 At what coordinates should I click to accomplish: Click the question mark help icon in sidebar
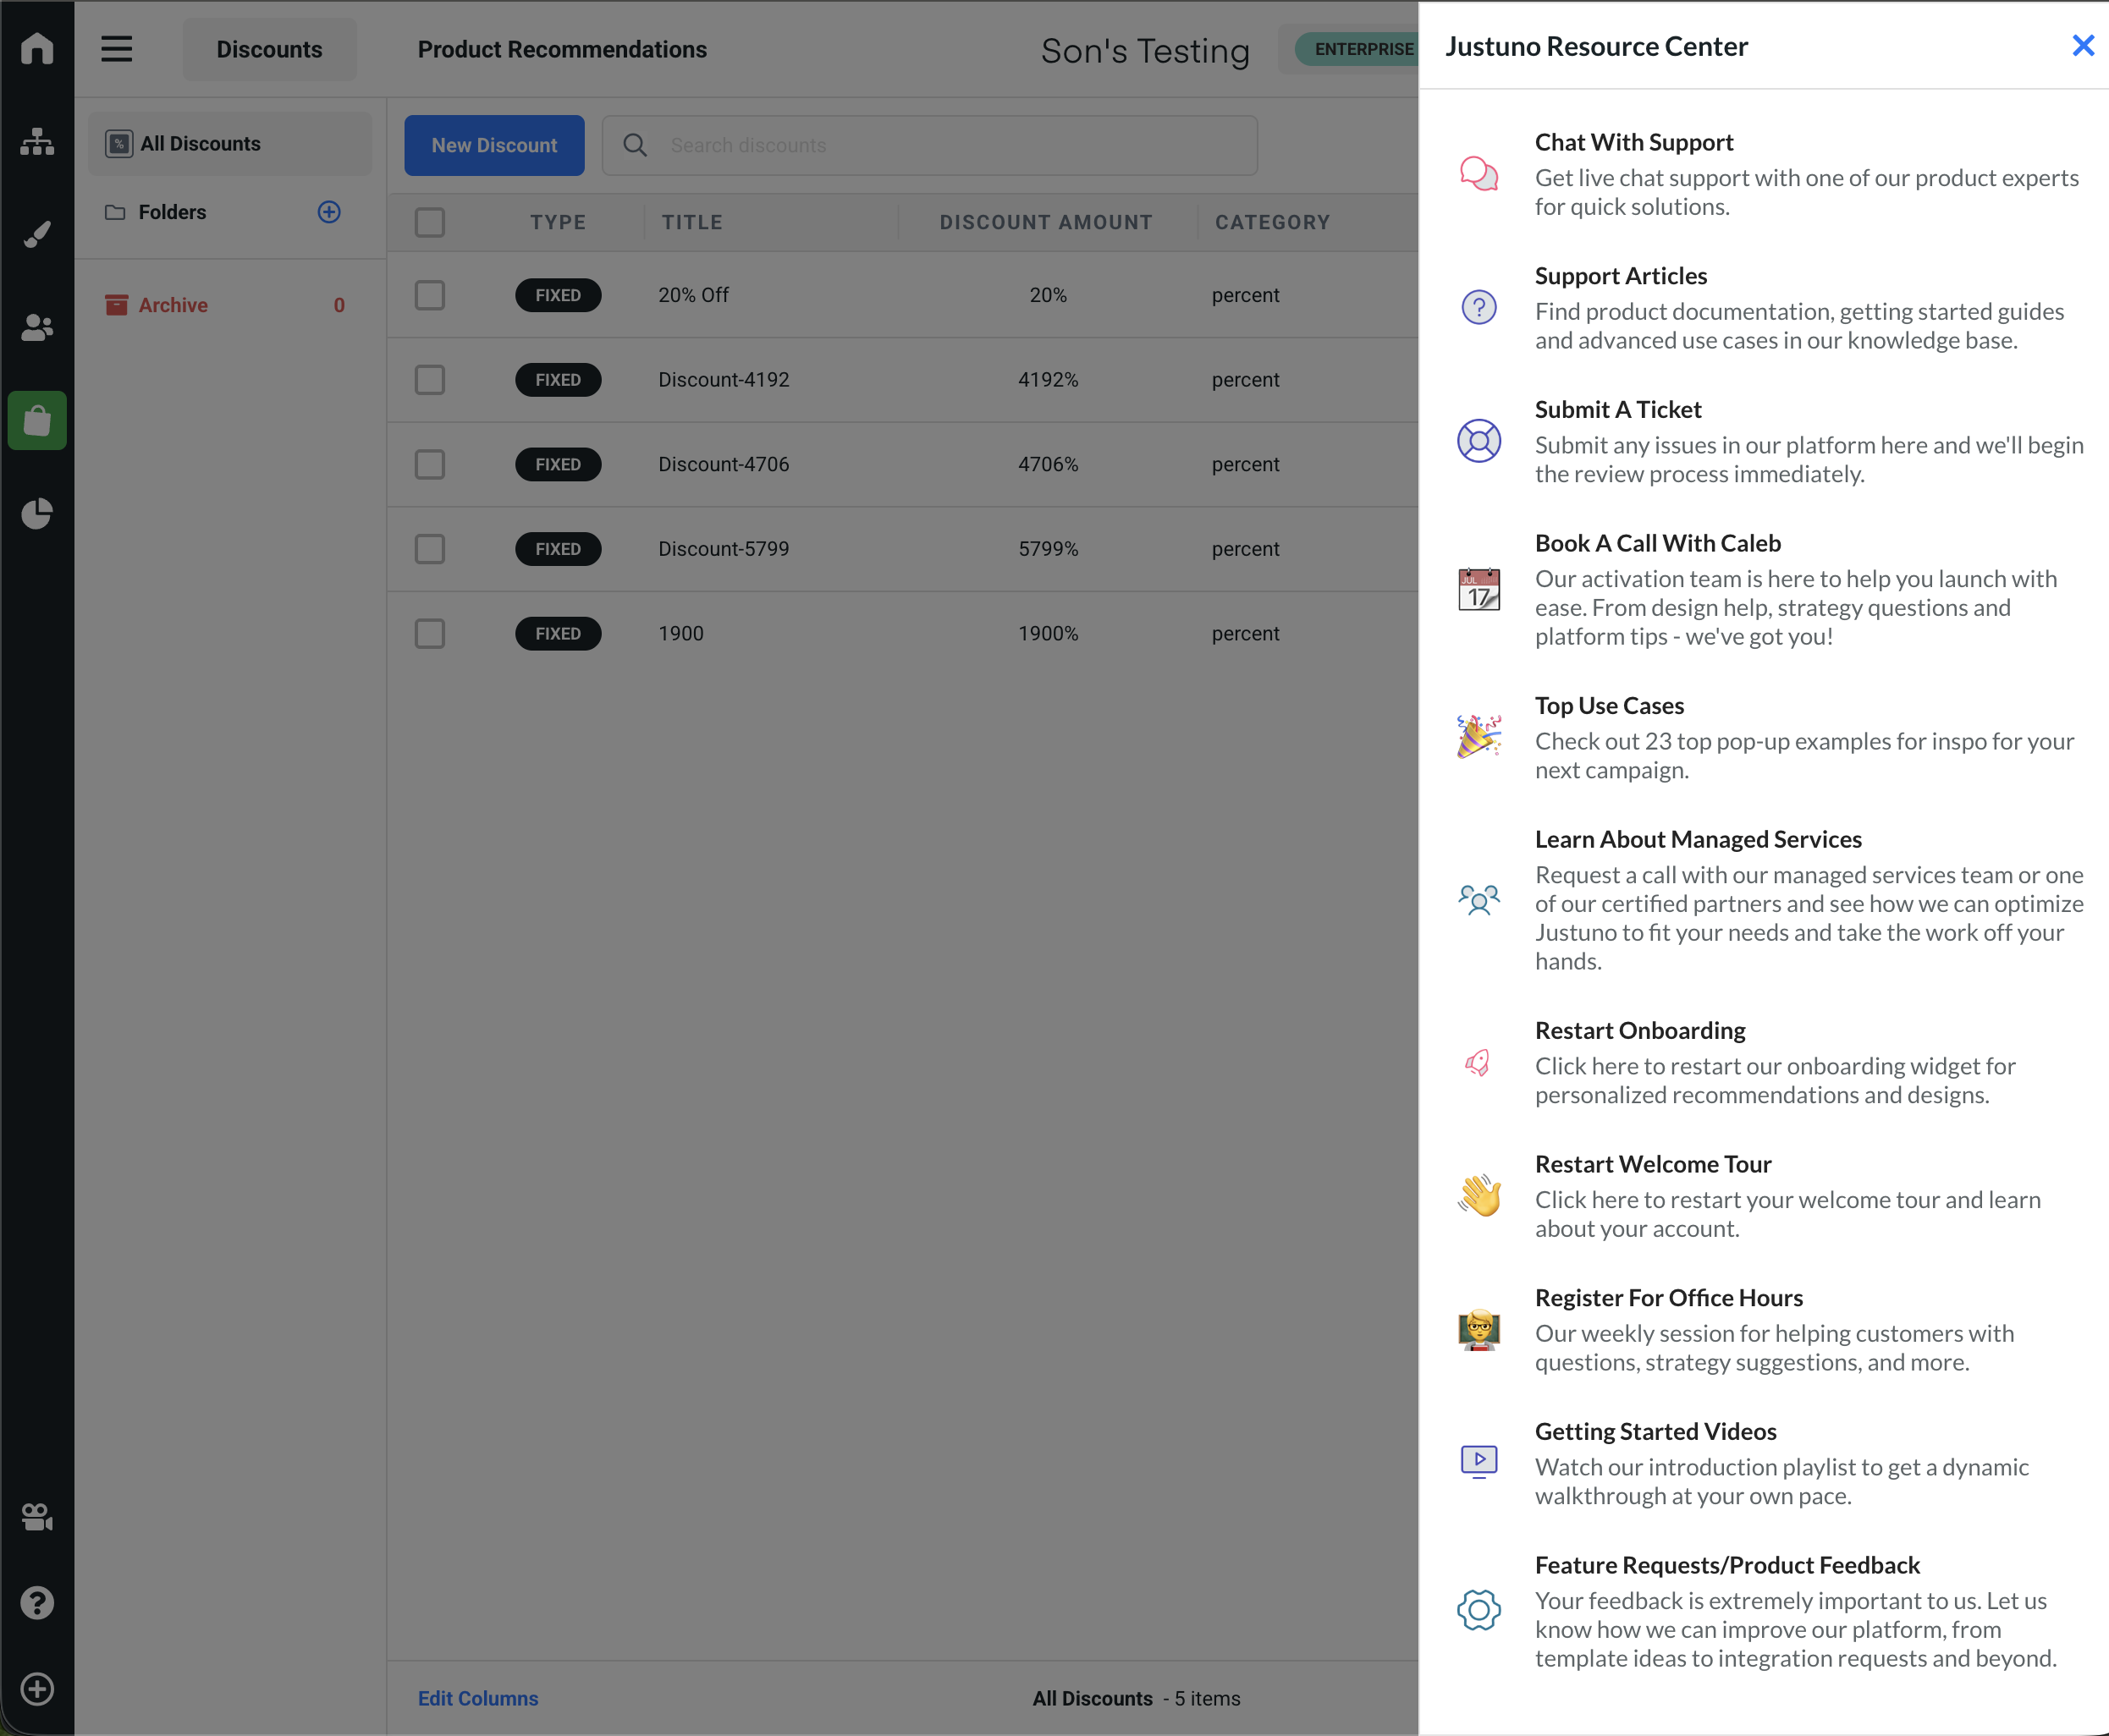click(x=37, y=1603)
